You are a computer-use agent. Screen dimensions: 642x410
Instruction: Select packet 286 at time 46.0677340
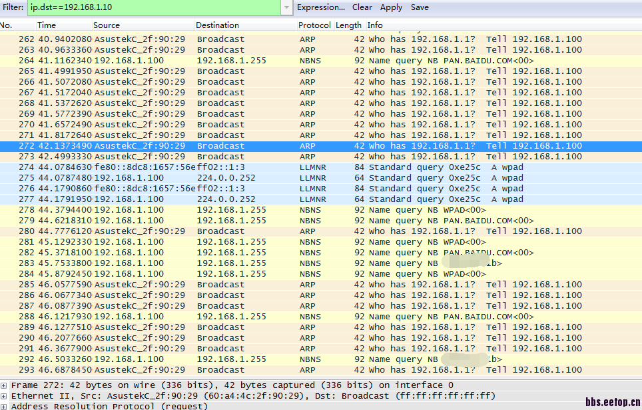(x=321, y=295)
